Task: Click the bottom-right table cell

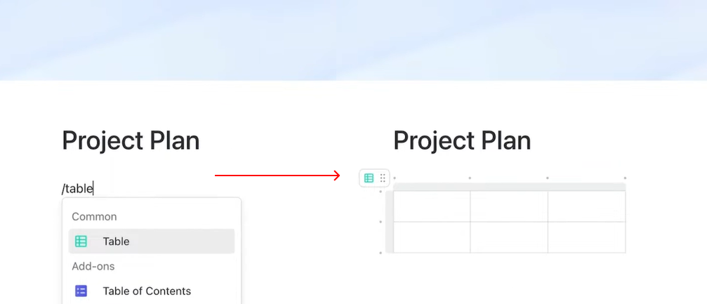Action: point(586,237)
